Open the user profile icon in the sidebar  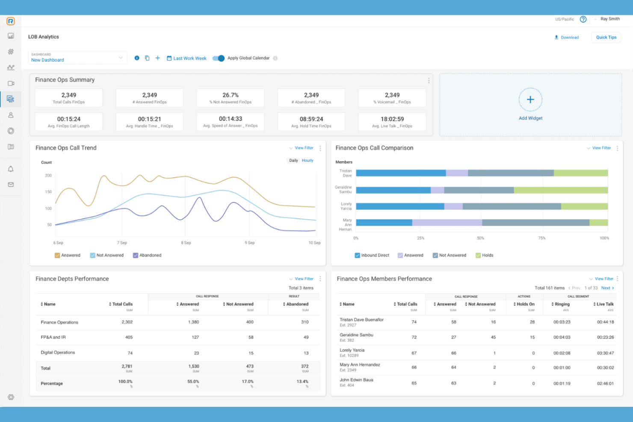11,115
